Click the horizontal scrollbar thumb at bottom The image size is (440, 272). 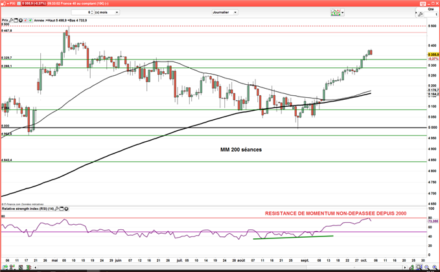point(354,267)
